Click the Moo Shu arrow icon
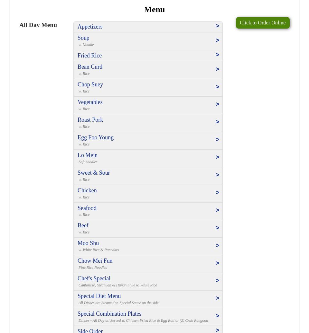 (x=217, y=246)
